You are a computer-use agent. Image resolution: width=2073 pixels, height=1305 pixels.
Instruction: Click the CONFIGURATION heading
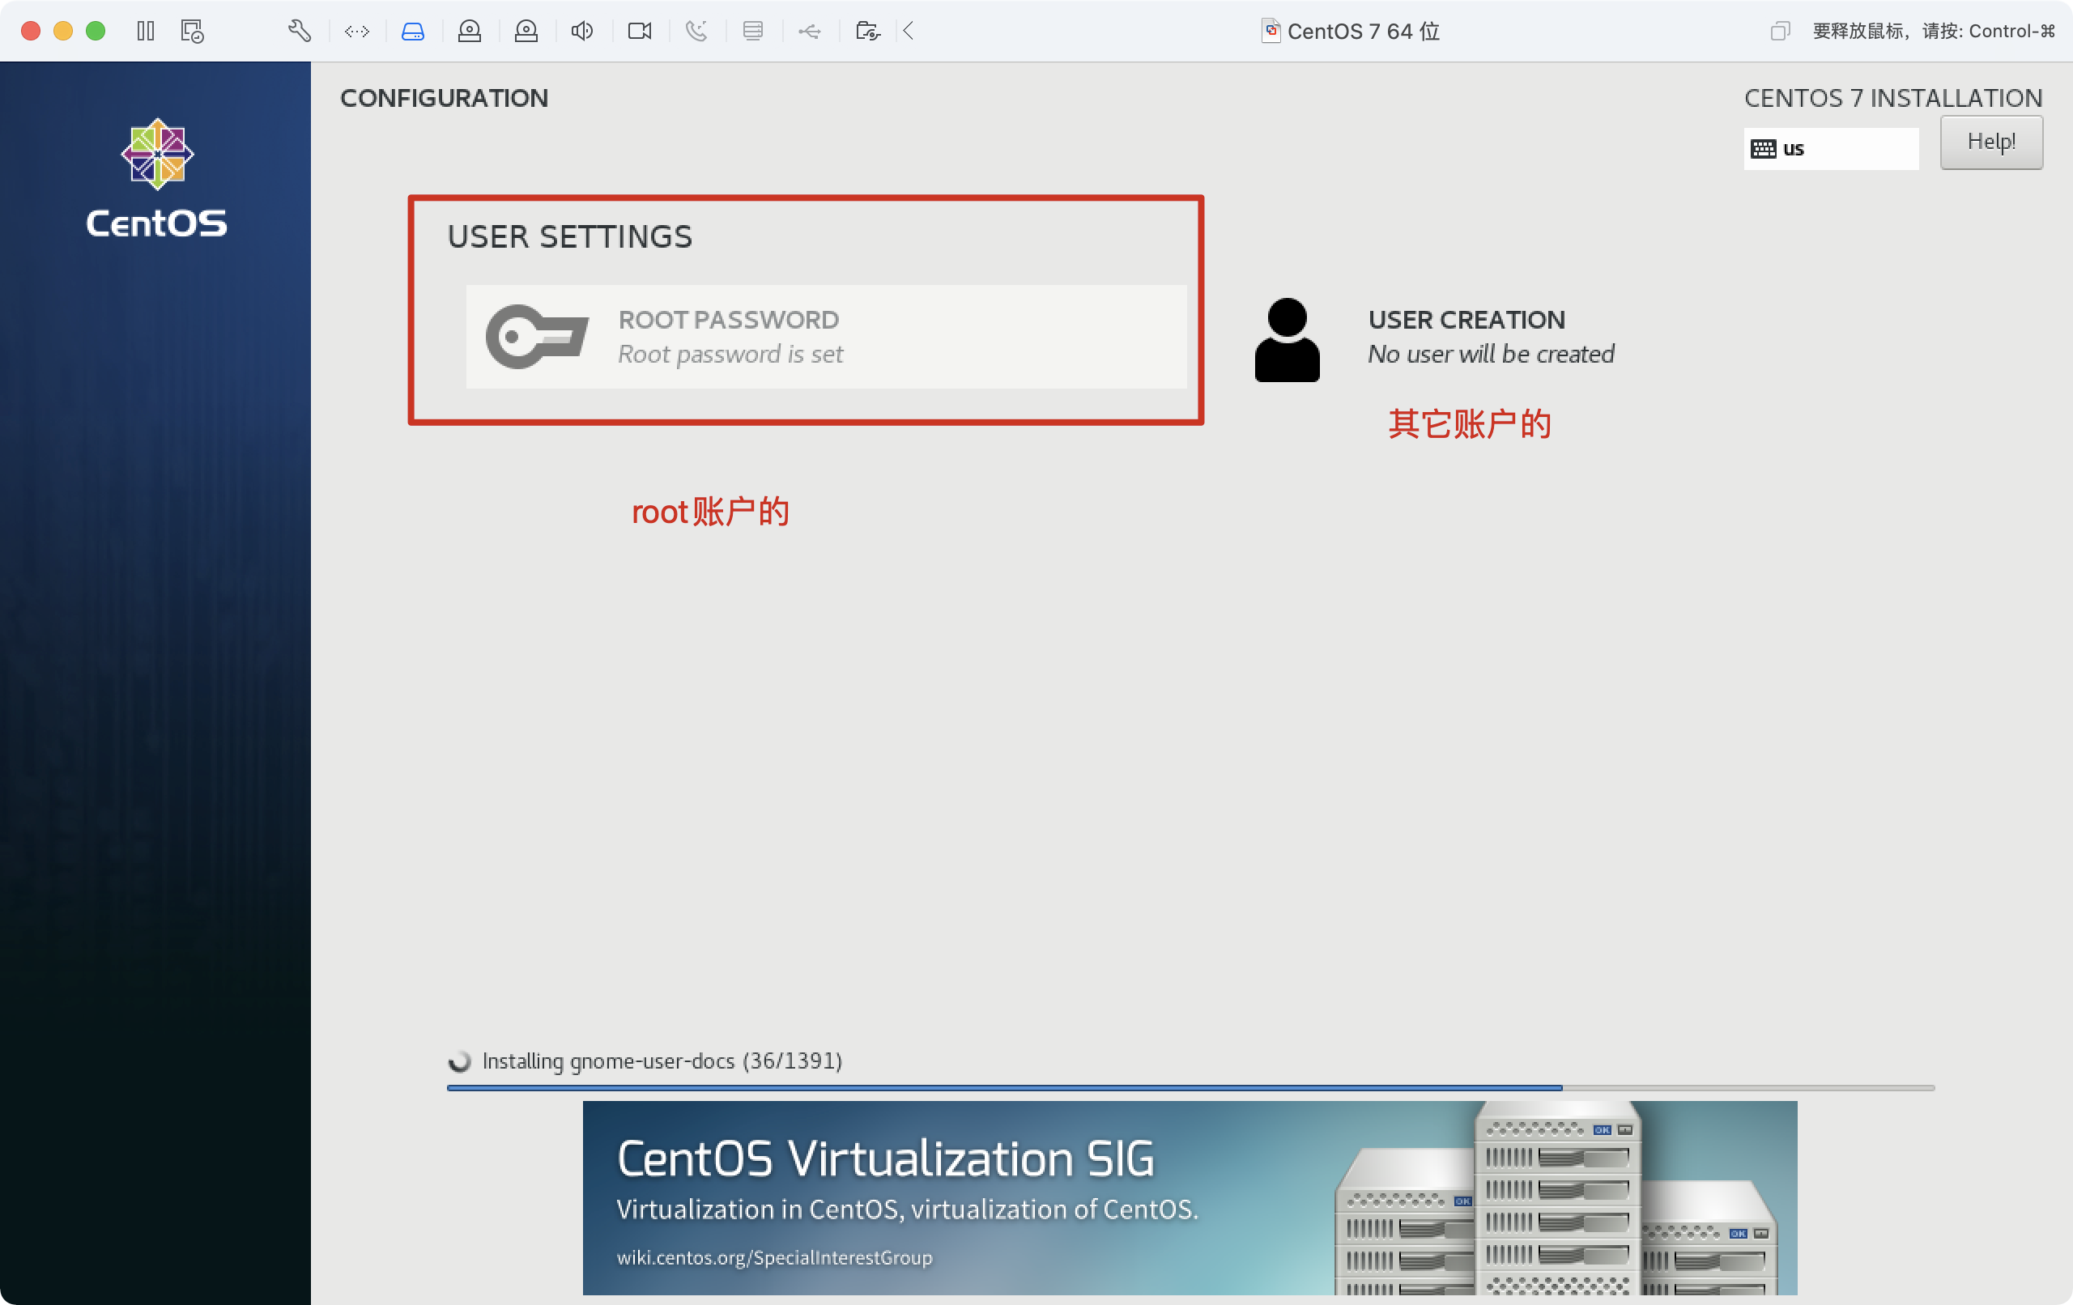point(445,98)
